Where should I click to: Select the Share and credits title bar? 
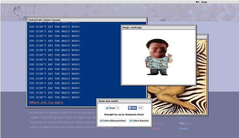[124, 101]
